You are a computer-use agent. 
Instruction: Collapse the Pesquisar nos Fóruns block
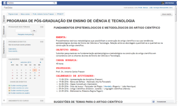[x=41, y=27]
